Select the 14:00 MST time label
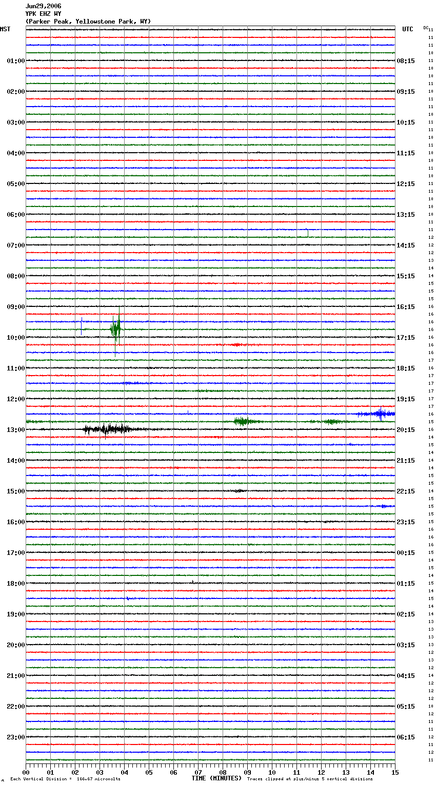 point(15,461)
